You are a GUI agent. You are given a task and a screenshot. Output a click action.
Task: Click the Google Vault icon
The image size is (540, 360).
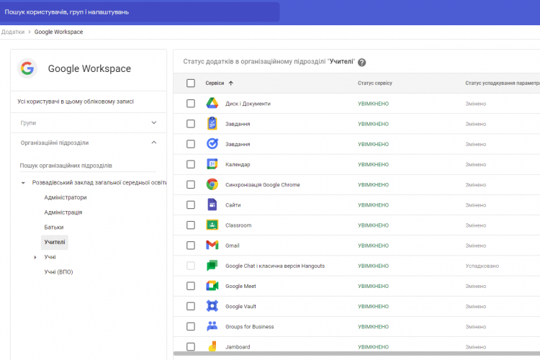pos(212,306)
